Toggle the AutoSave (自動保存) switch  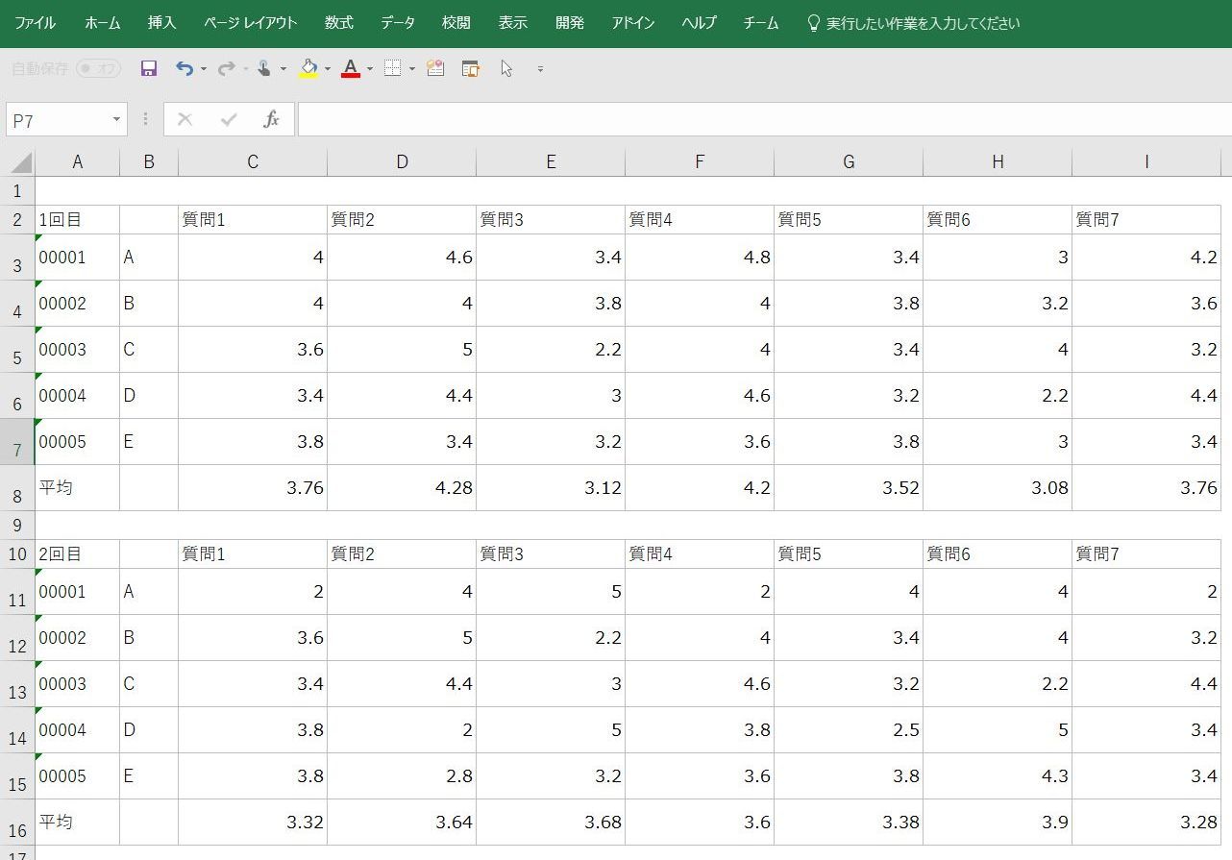[98, 68]
